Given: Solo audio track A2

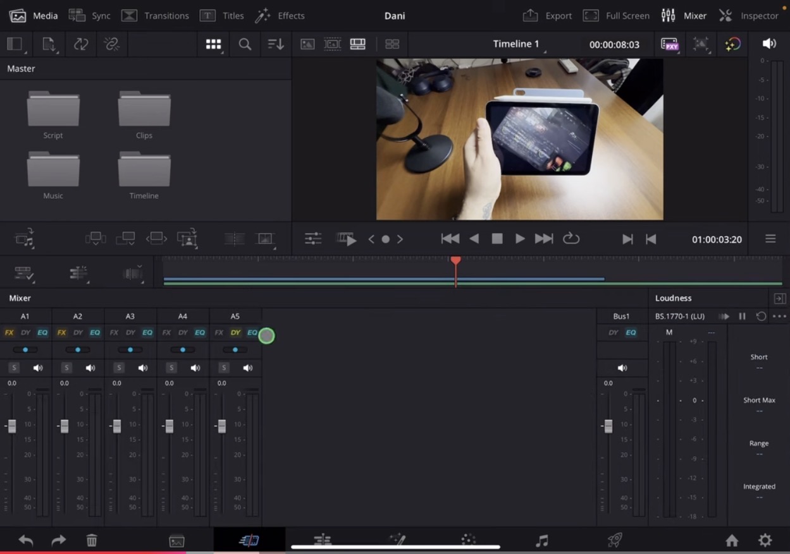Looking at the screenshot, I should [66, 367].
